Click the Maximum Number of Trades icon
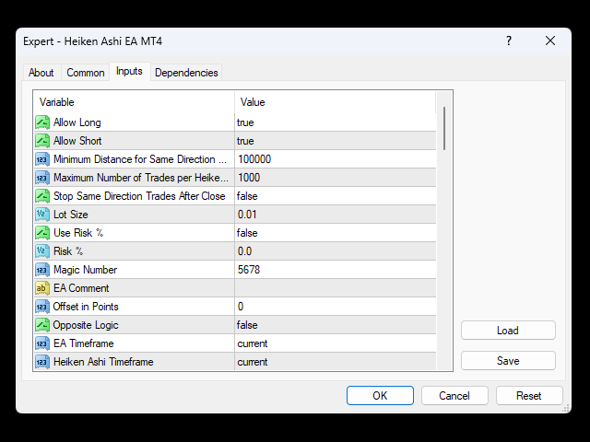 [x=42, y=178]
